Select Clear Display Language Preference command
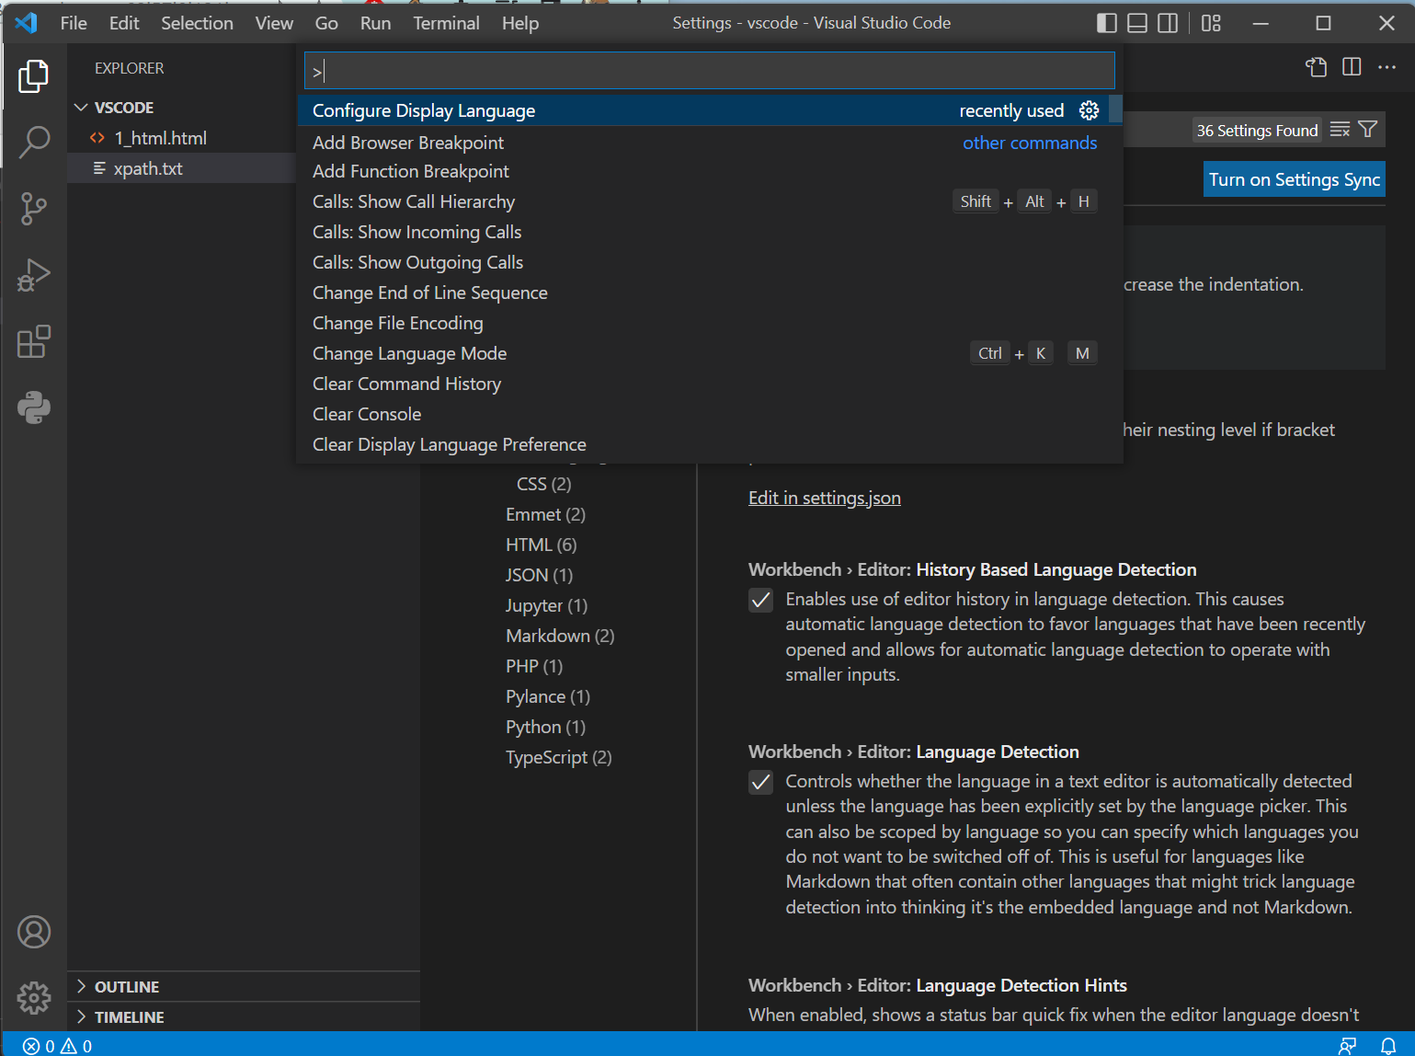Viewport: 1415px width, 1056px height. 702,444
